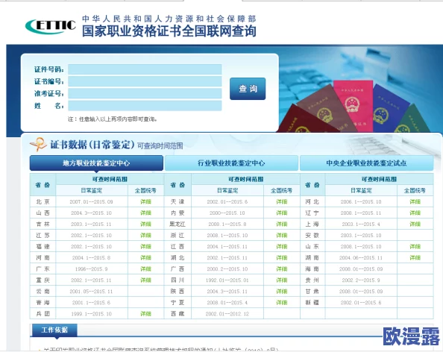The height and width of the screenshot is (352, 443).
Task: Select the 地方职业技能鉴定中心 tab
Action: (96, 163)
